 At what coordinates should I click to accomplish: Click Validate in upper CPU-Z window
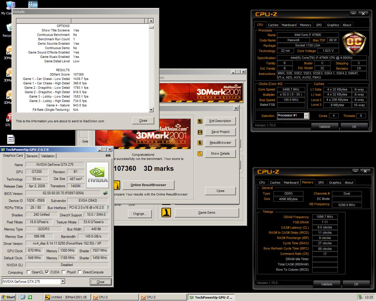[325, 127]
